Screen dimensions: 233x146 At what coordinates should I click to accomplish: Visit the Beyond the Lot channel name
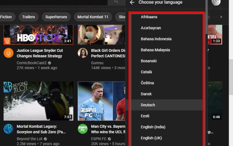coord(29,139)
